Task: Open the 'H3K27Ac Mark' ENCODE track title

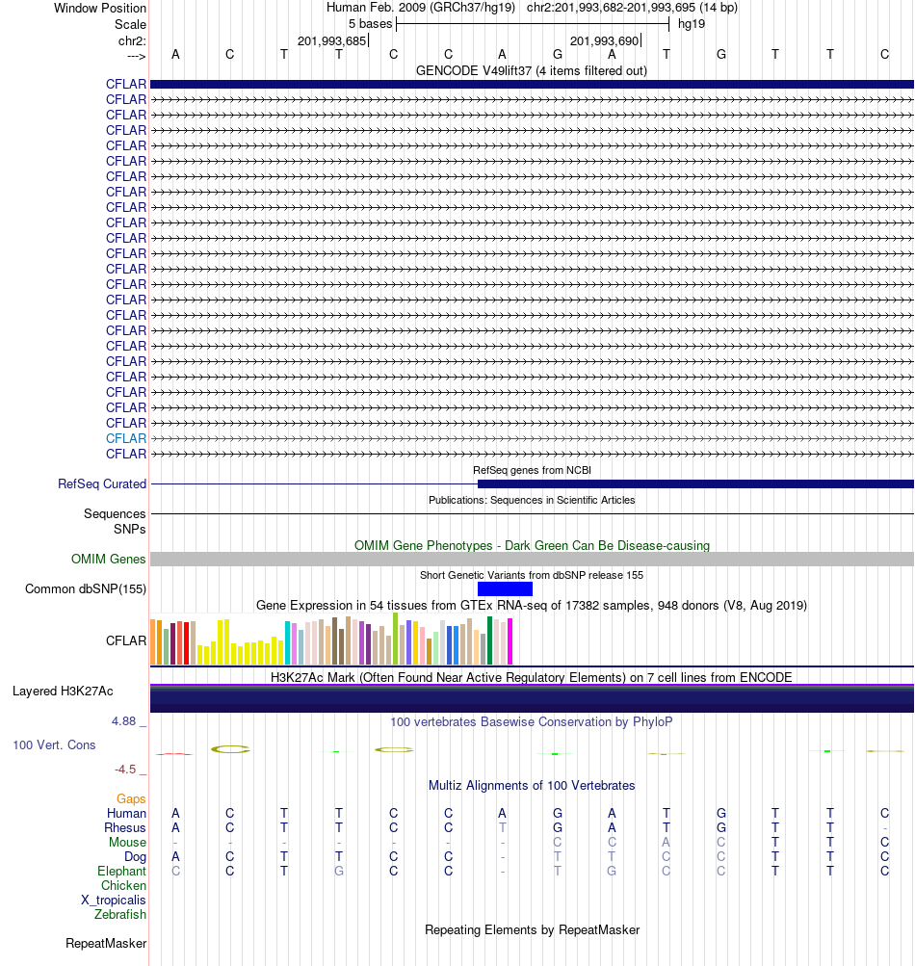Action: pos(531,678)
